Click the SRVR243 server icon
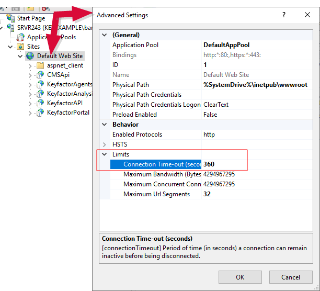The height and width of the screenshot is (291, 320). pyautogui.click(x=10, y=28)
